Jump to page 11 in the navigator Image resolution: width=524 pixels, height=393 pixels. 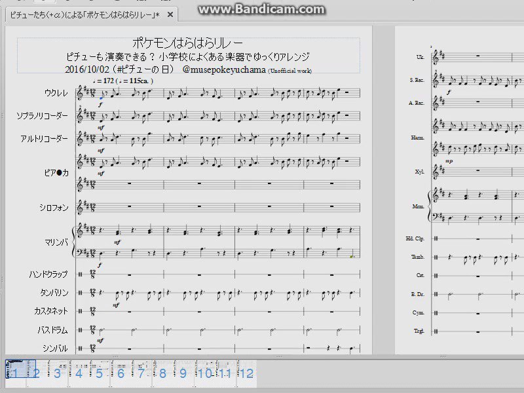coord(225,373)
